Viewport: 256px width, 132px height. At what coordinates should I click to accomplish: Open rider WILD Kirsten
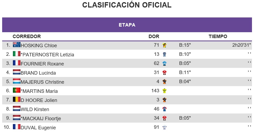pos(35,109)
